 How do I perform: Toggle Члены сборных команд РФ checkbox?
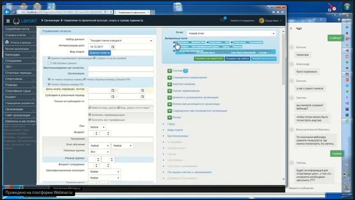(x=49, y=84)
